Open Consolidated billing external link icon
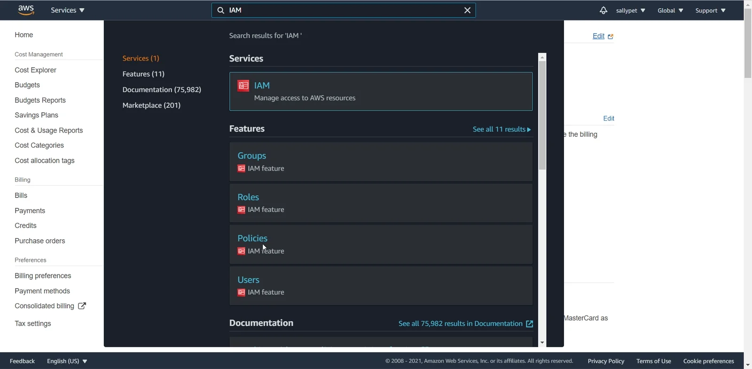Image resolution: width=752 pixels, height=369 pixels. (82, 306)
